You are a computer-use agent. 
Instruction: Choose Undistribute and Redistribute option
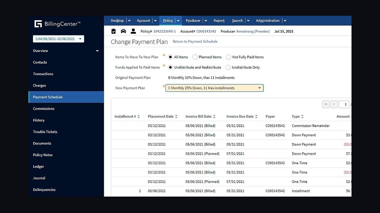[x=170, y=67]
